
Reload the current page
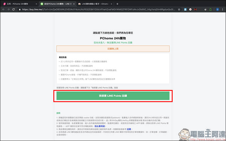pyautogui.click(x=14, y=9)
